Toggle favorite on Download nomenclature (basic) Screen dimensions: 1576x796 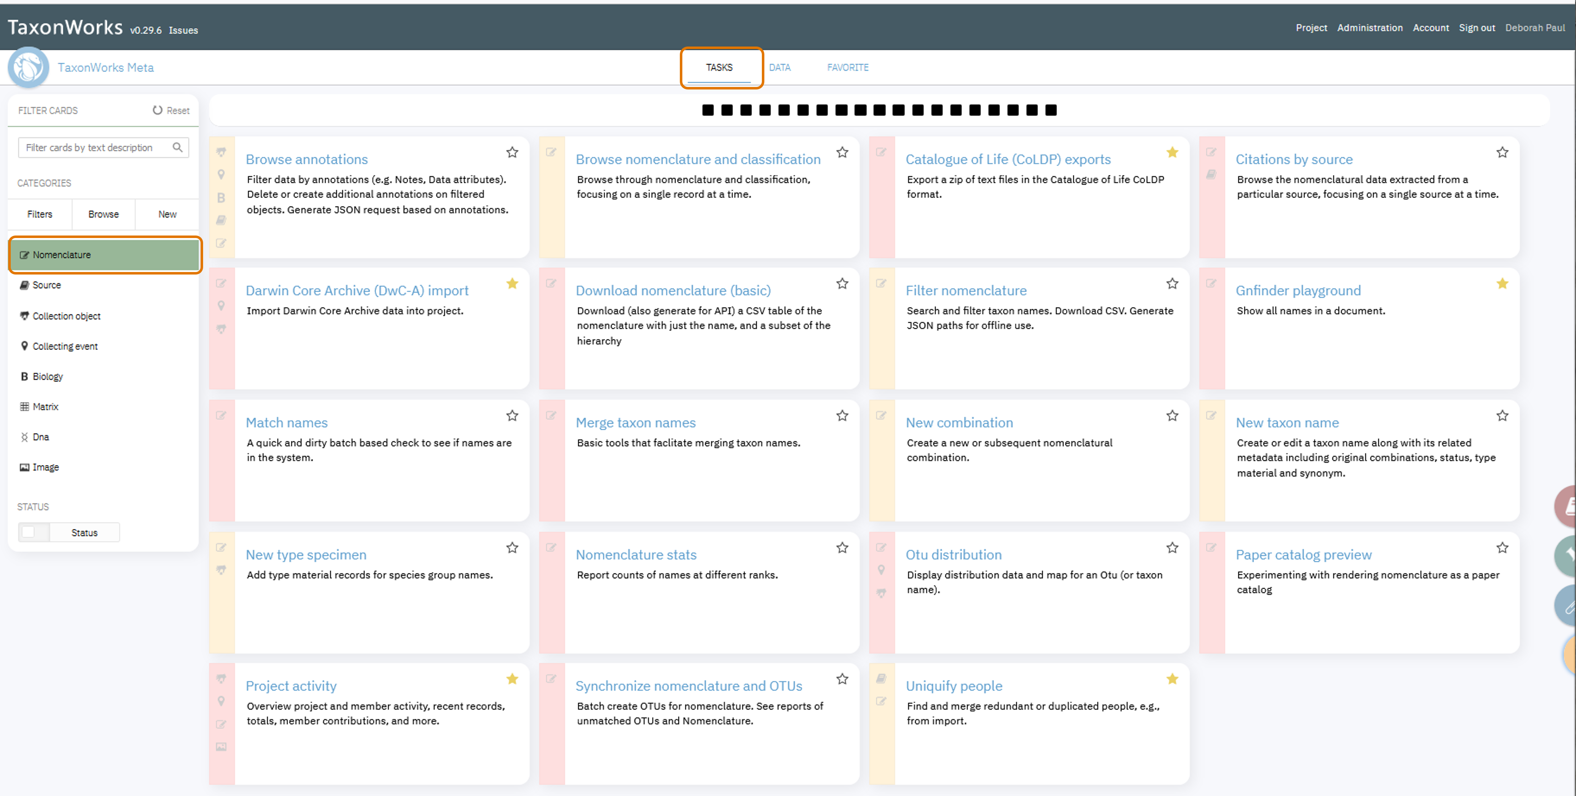(842, 283)
